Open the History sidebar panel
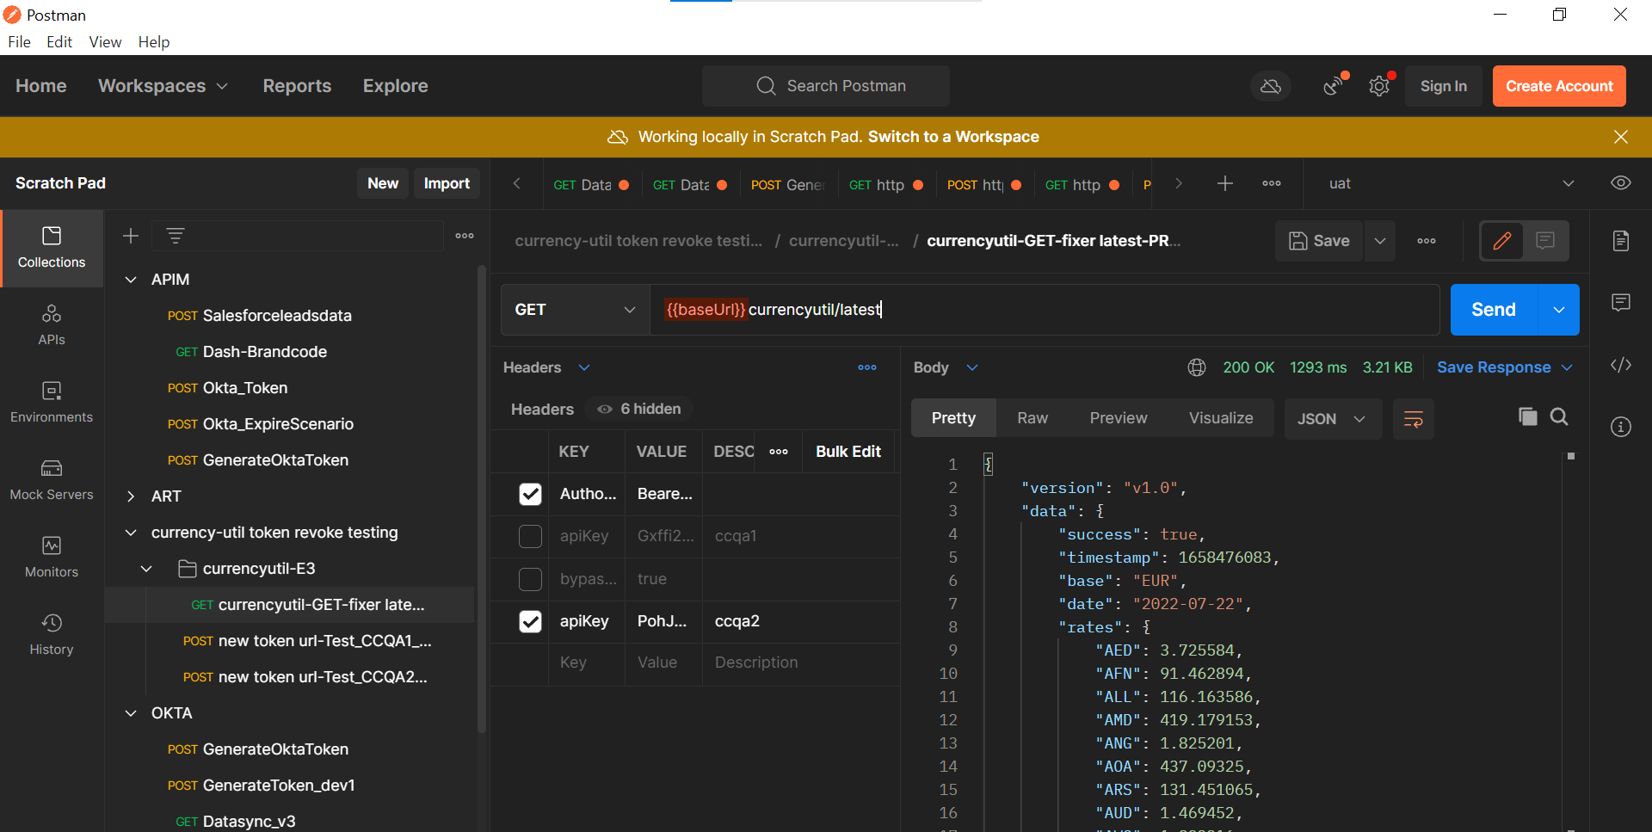 tap(52, 635)
